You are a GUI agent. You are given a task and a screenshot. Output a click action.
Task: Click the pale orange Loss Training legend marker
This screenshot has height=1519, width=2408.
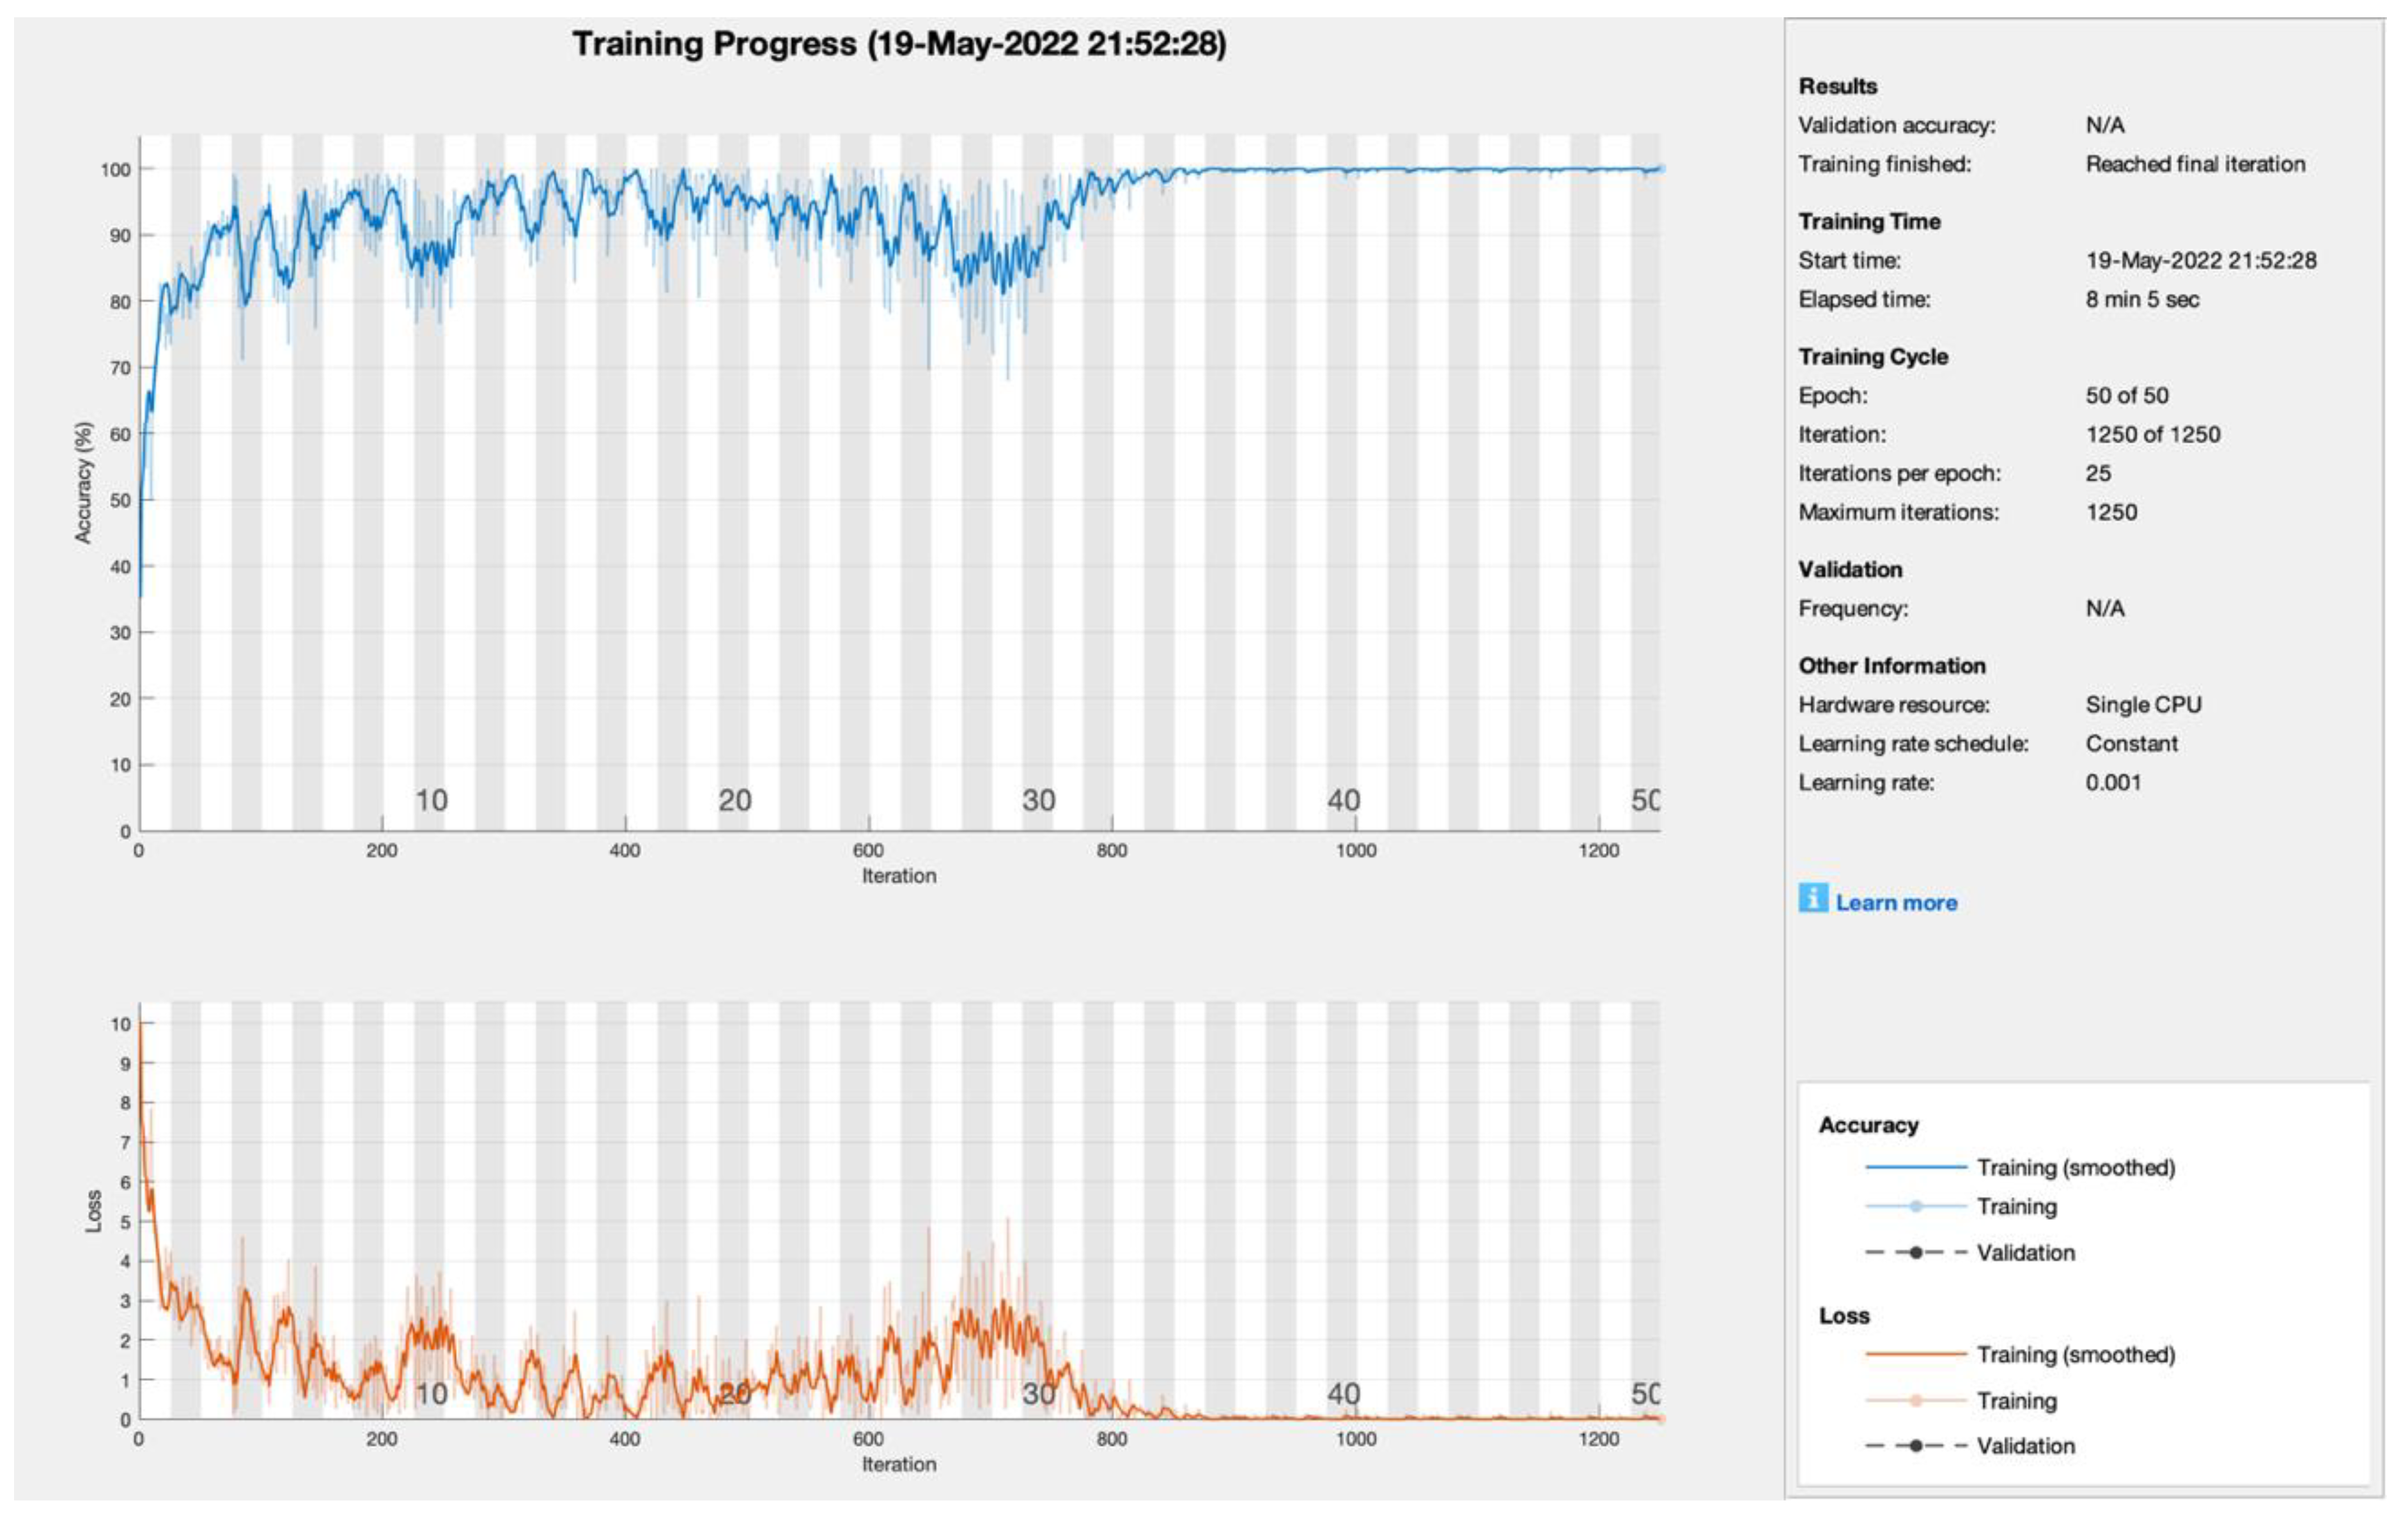[1915, 1401]
